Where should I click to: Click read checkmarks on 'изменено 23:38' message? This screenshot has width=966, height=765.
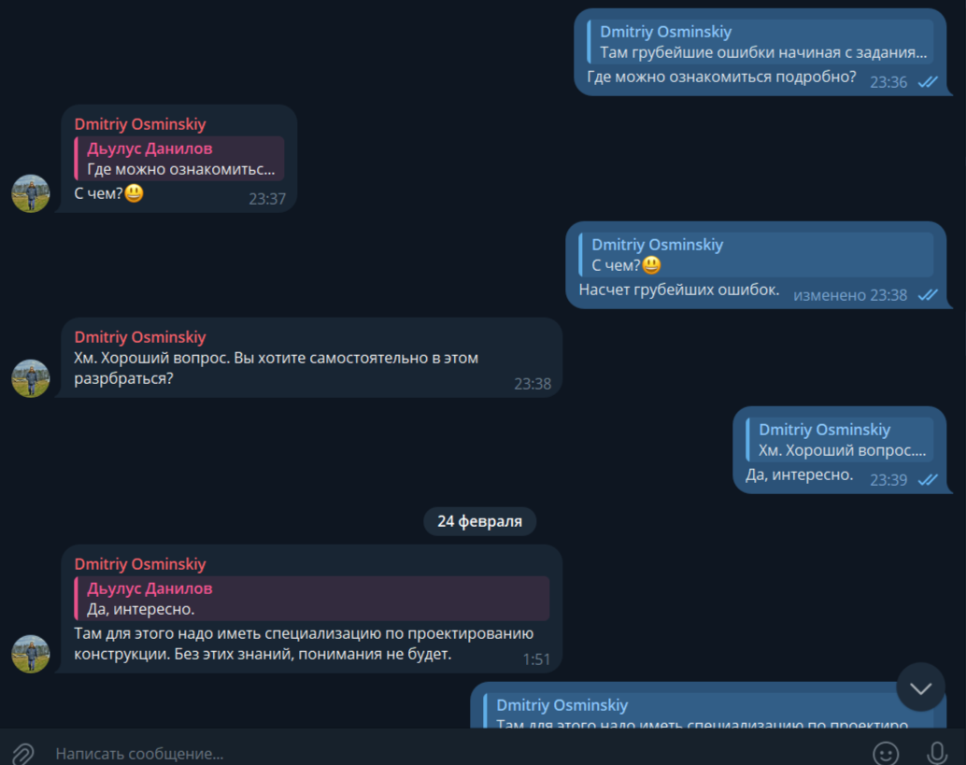pyautogui.click(x=928, y=295)
